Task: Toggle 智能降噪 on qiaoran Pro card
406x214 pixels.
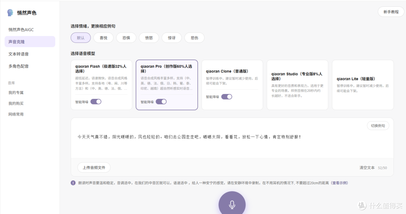Action: point(161,102)
